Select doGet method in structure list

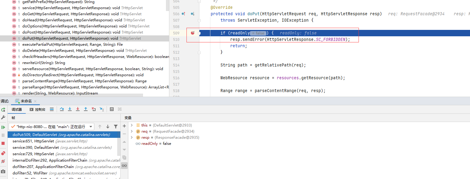pyautogui.click(x=85, y=14)
